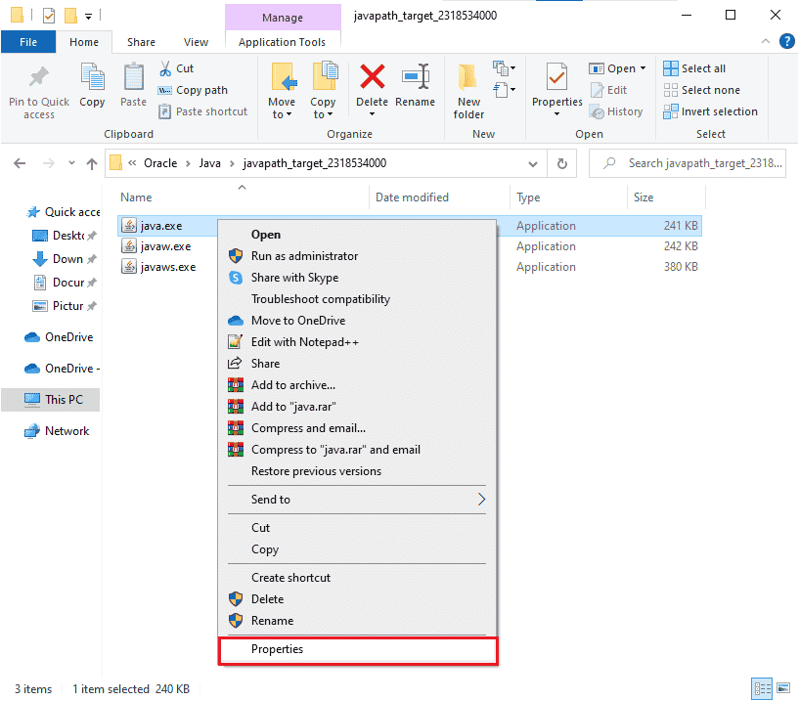Click Pin to Quick access icon
Viewport: 799px width, 701px height.
pyautogui.click(x=39, y=77)
